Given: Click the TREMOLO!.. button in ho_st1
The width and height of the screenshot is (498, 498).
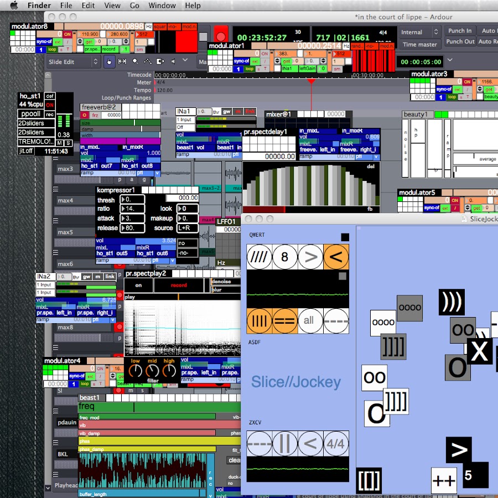Looking at the screenshot, I should click(x=36, y=142).
